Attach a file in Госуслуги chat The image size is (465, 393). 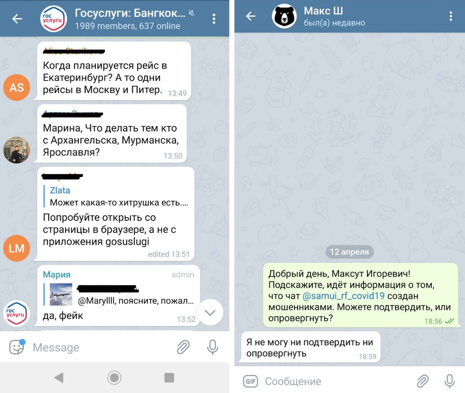point(183,347)
